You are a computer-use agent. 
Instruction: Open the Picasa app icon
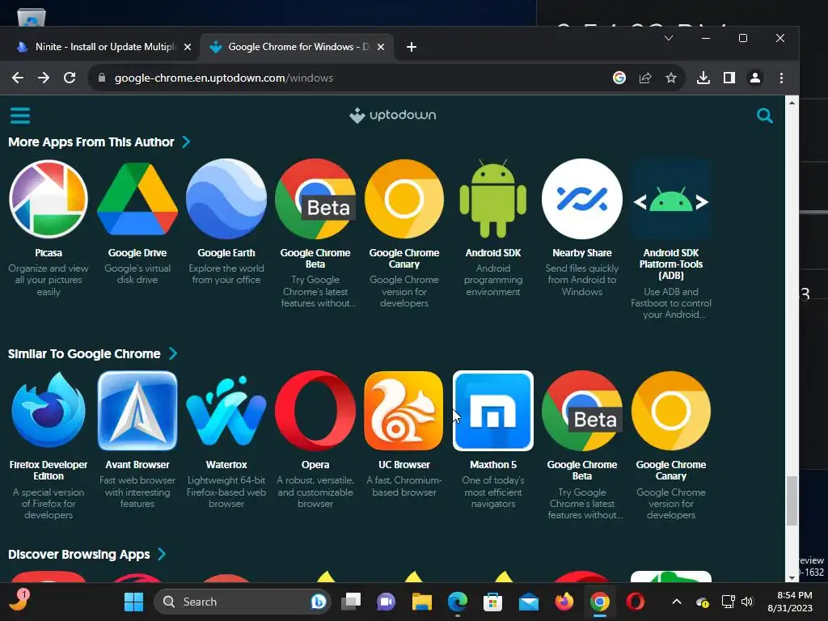(x=49, y=199)
